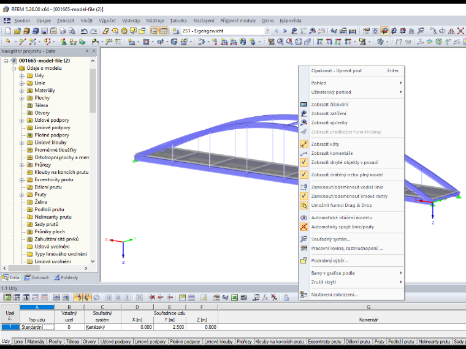Open the ZS1 - Eigengewicht load case dropdown
This screenshot has width=466, height=349.
coord(267,31)
